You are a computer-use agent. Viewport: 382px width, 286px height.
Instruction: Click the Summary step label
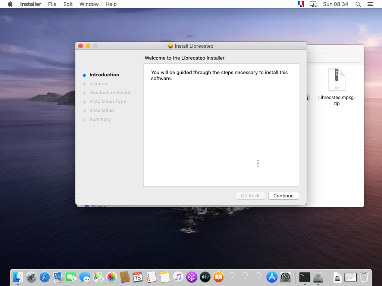click(100, 120)
